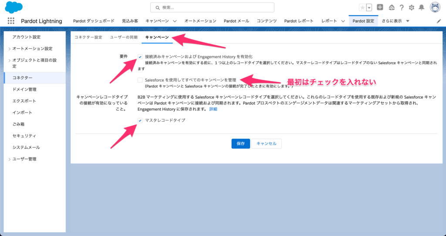Viewport: 446px width, 236px height.
Task: Open the help question mark icon
Action: (401, 8)
